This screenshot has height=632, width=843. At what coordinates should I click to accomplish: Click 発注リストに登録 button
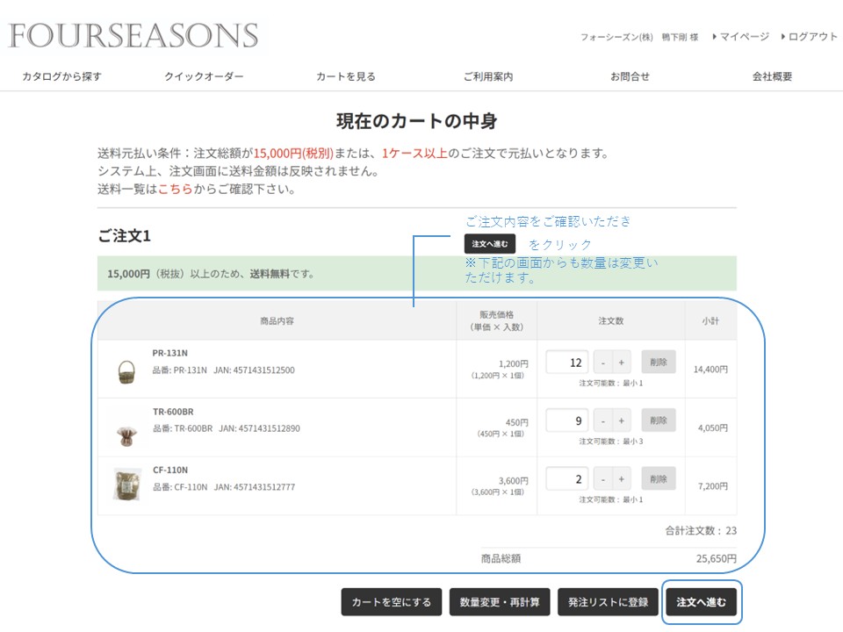point(608,602)
